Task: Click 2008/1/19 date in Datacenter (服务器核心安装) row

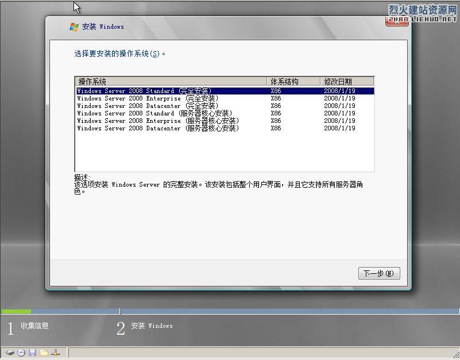Action: click(x=339, y=128)
